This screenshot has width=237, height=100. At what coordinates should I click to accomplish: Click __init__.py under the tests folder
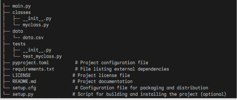point(37,50)
